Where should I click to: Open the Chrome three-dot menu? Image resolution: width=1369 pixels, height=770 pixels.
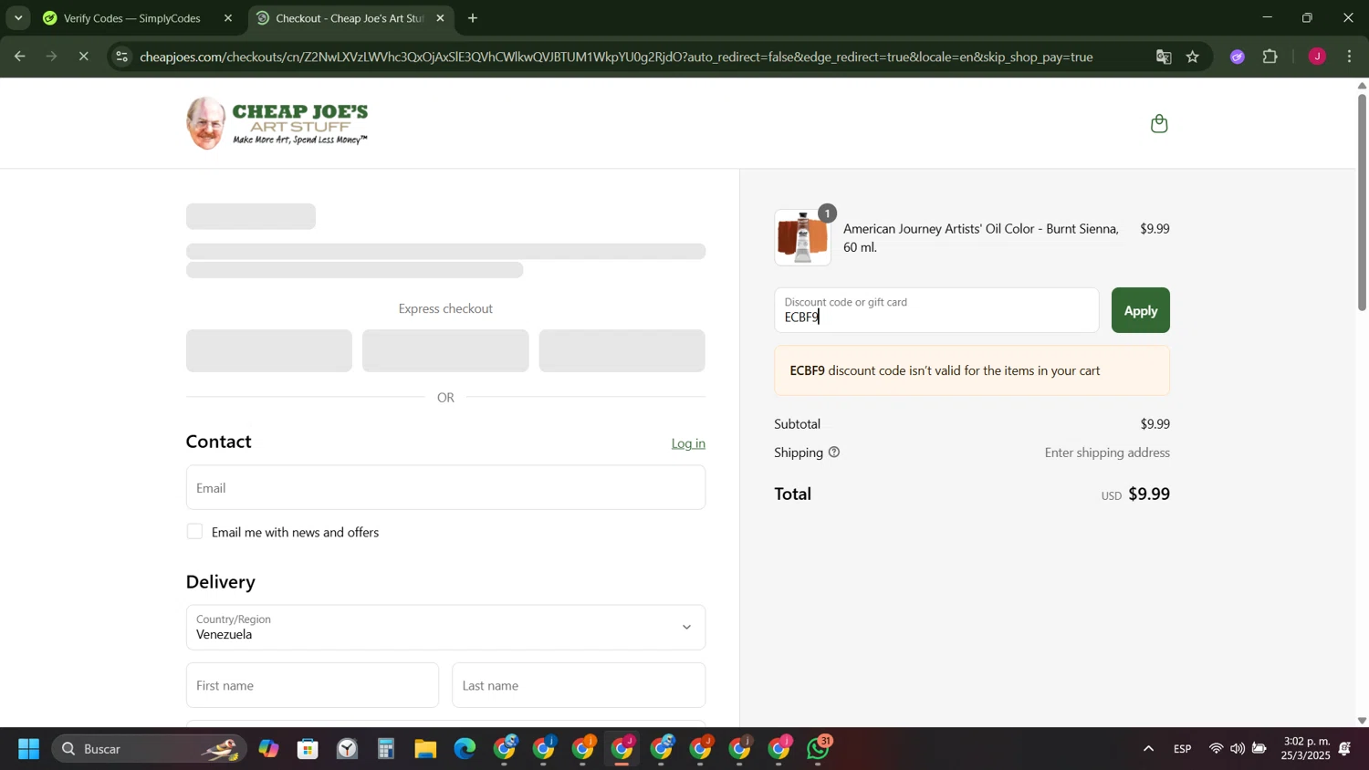1350,57
